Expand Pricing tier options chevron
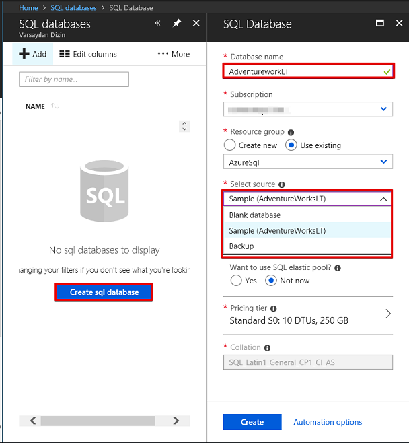409x443 pixels. tap(388, 314)
